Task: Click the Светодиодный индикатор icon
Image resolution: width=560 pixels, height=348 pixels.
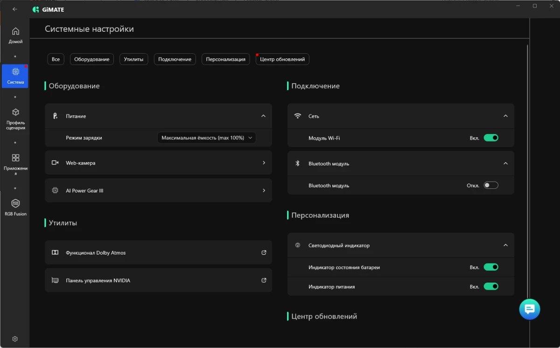Action: click(x=298, y=245)
